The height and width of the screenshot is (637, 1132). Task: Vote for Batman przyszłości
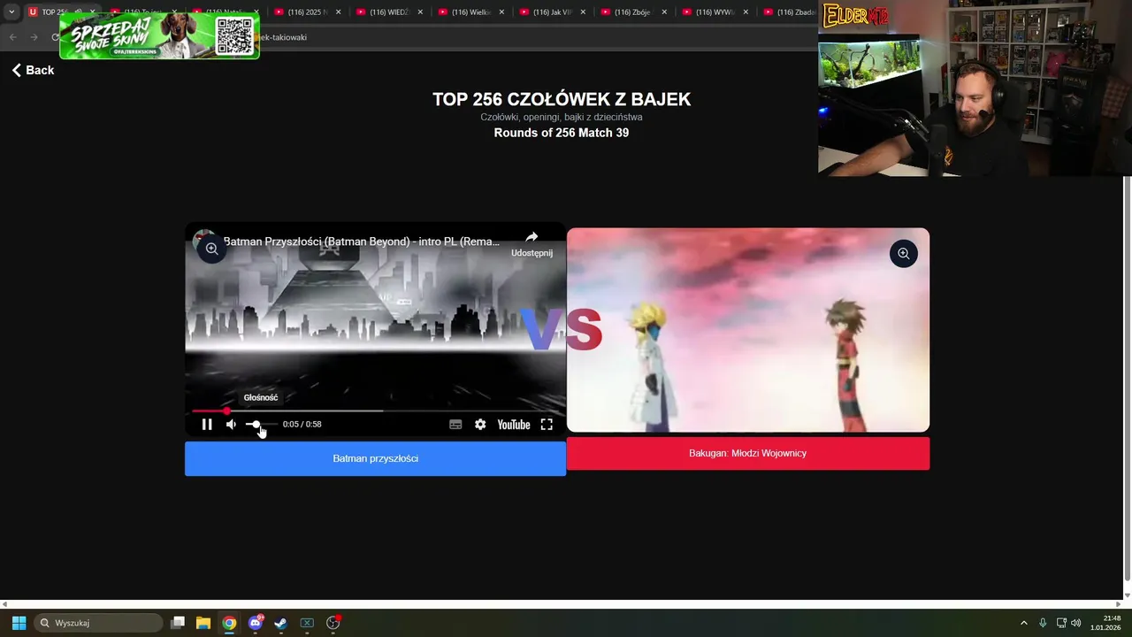coord(375,458)
